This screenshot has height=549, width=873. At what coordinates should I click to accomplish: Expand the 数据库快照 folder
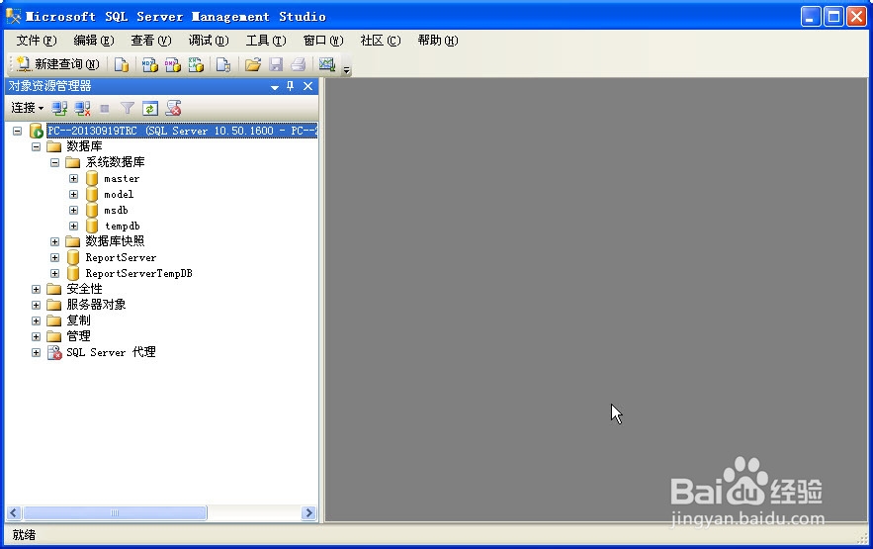click(x=54, y=241)
